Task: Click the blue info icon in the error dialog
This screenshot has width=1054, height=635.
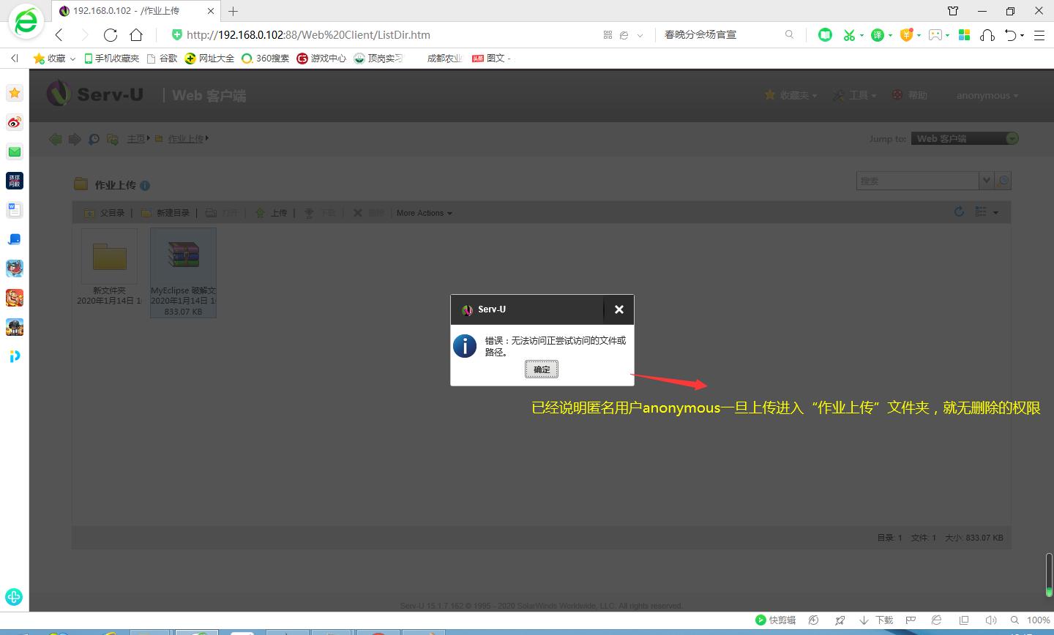Action: coord(465,345)
